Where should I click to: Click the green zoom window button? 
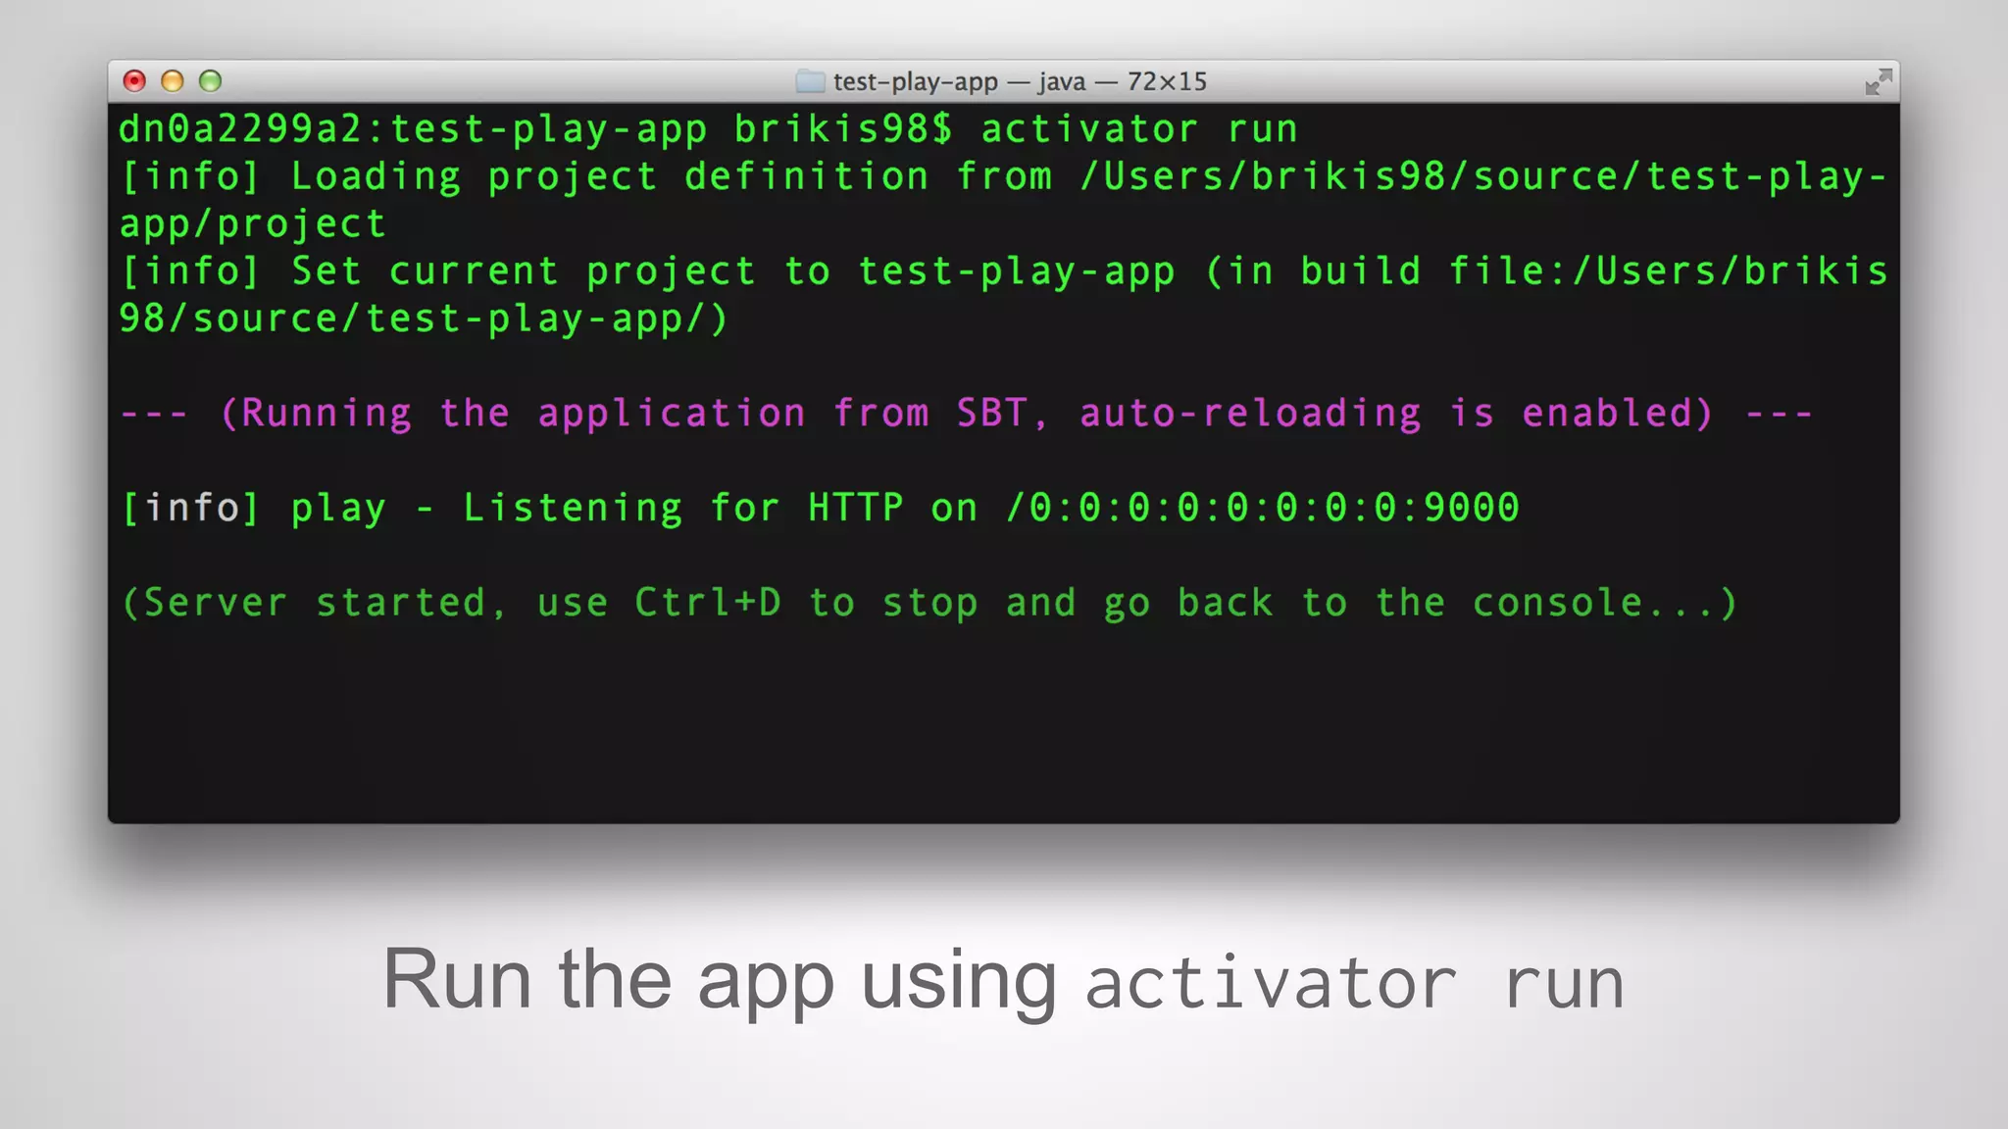pos(211,81)
